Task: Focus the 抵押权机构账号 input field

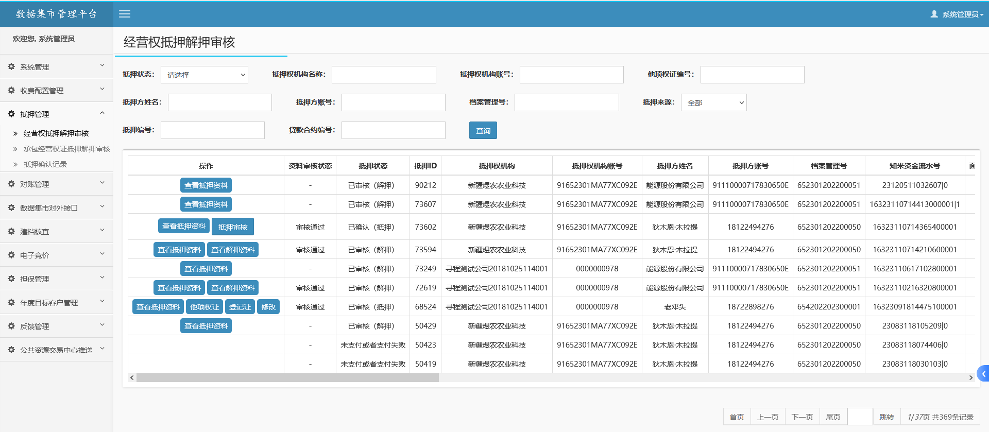Action: click(x=572, y=75)
